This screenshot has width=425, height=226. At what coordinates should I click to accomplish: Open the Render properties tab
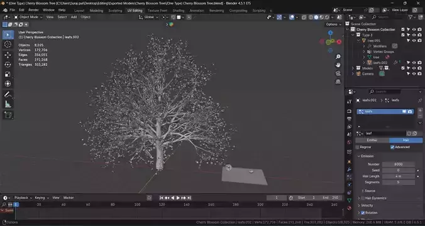point(350,111)
